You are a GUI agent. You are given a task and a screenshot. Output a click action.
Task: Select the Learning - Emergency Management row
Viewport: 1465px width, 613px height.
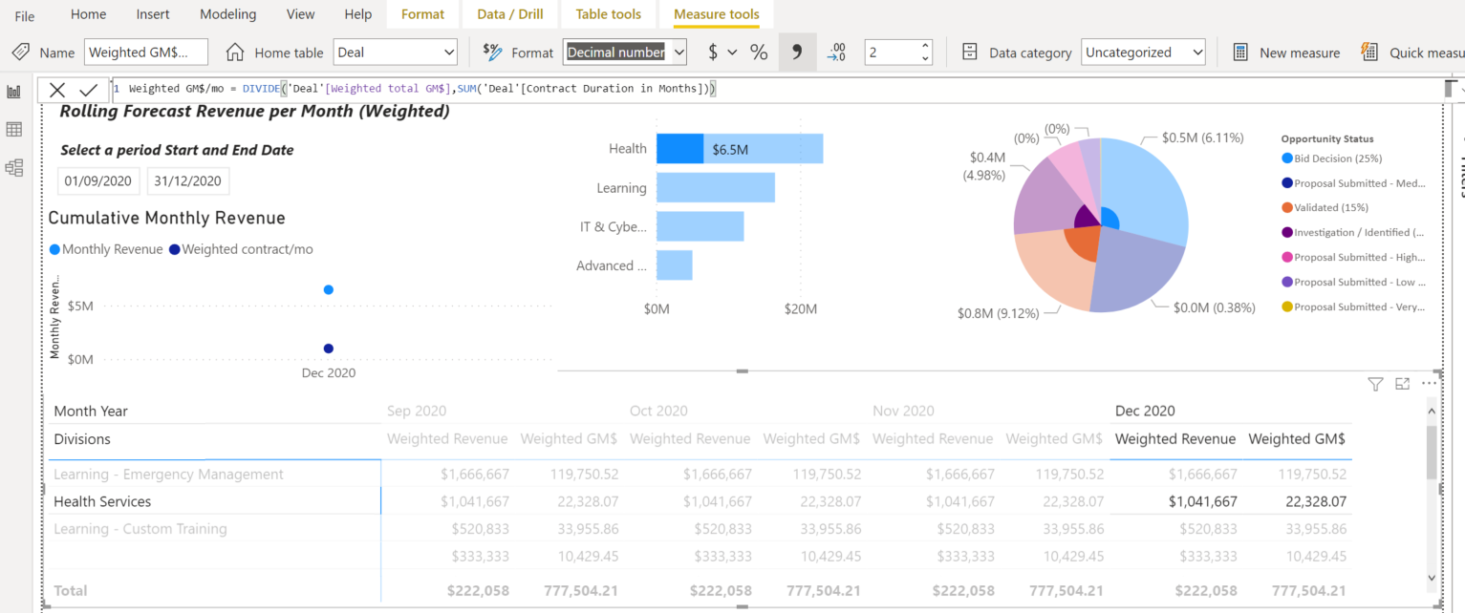click(x=168, y=475)
